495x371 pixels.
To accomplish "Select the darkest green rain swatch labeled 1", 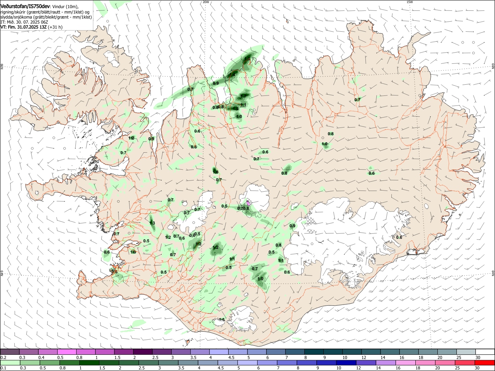I will click(x=89, y=363).
